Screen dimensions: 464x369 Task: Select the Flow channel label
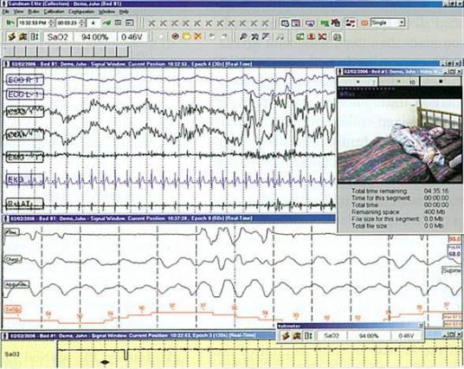[12, 232]
